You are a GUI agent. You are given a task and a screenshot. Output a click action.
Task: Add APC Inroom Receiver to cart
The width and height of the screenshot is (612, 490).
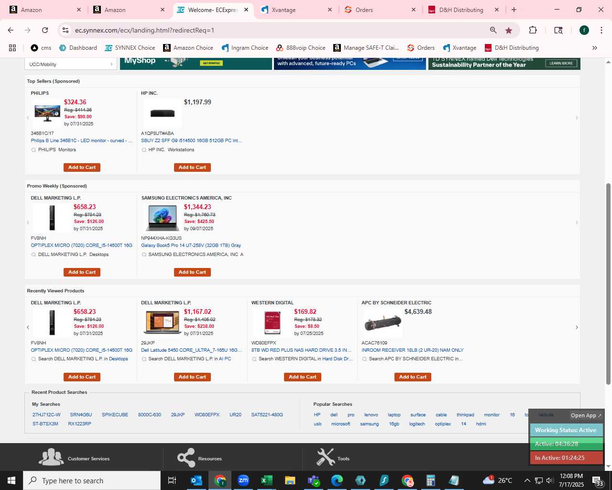(x=413, y=377)
